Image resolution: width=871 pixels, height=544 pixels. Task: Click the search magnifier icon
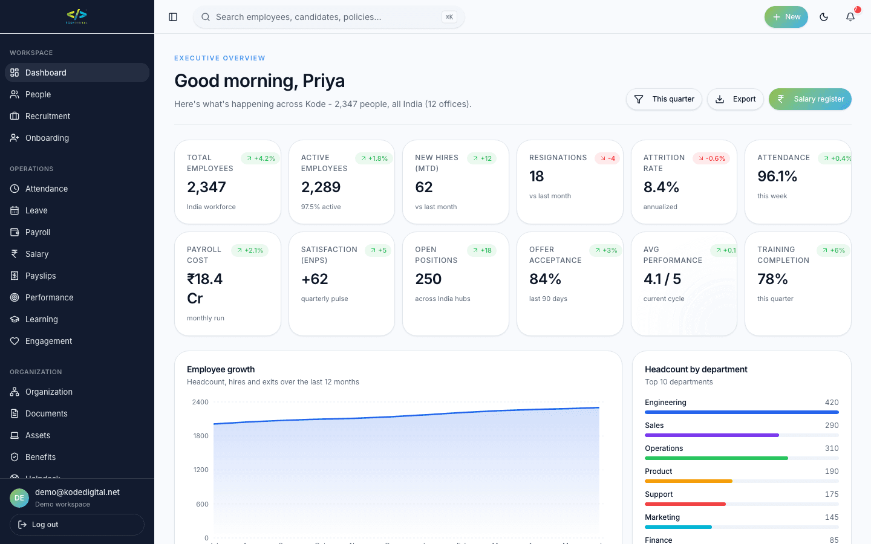[206, 17]
